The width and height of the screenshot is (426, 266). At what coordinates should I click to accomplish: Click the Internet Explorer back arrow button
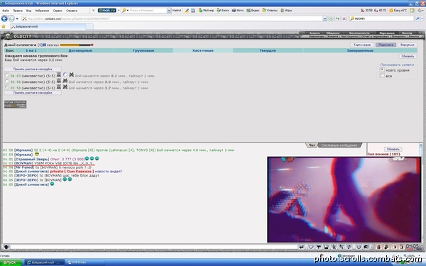point(4,18)
